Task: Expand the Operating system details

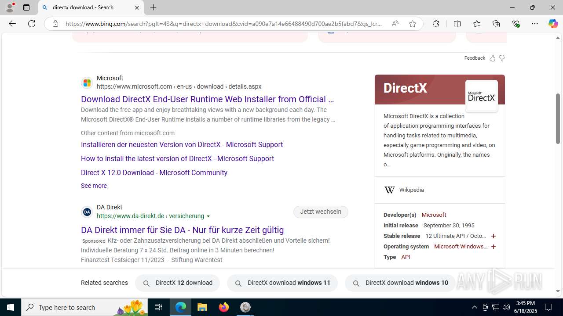Action: click(x=493, y=247)
